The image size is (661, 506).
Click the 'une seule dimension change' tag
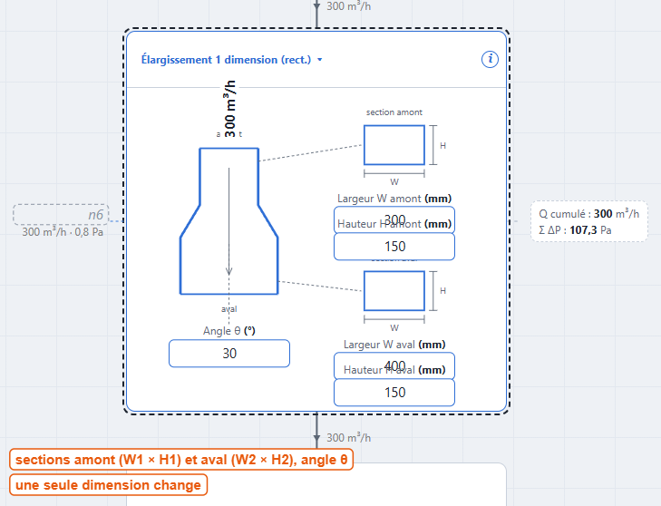click(x=108, y=485)
